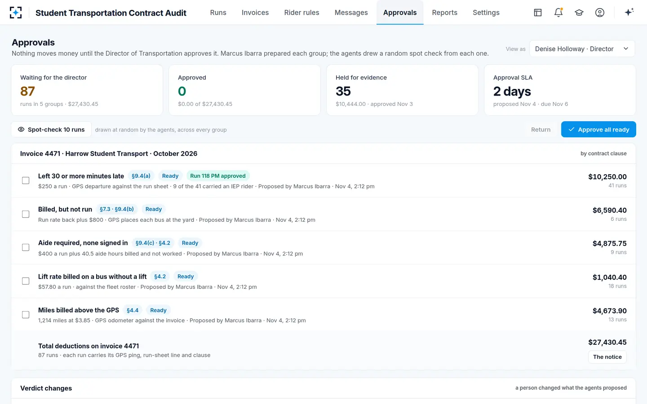Open the user account icon
Viewport: 647px width, 404px height.
point(600,13)
